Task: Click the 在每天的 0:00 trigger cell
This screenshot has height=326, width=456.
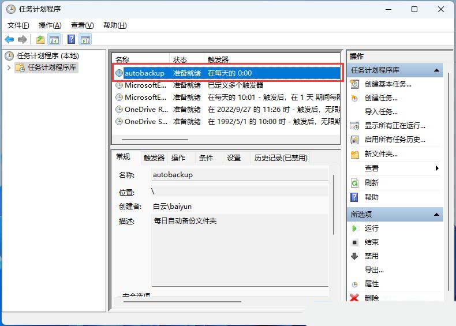Action: pyautogui.click(x=230, y=73)
